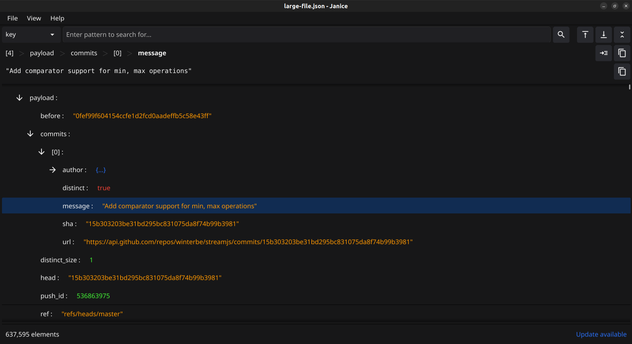Collapse the payload node arrow

(19, 98)
